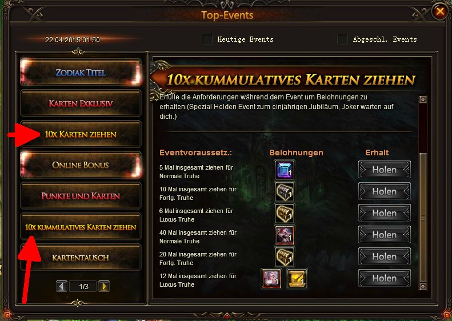Viewport: 452px width, 321px height.
Task: Toggle the Abgeschl. Events checkbox
Action: (342, 39)
